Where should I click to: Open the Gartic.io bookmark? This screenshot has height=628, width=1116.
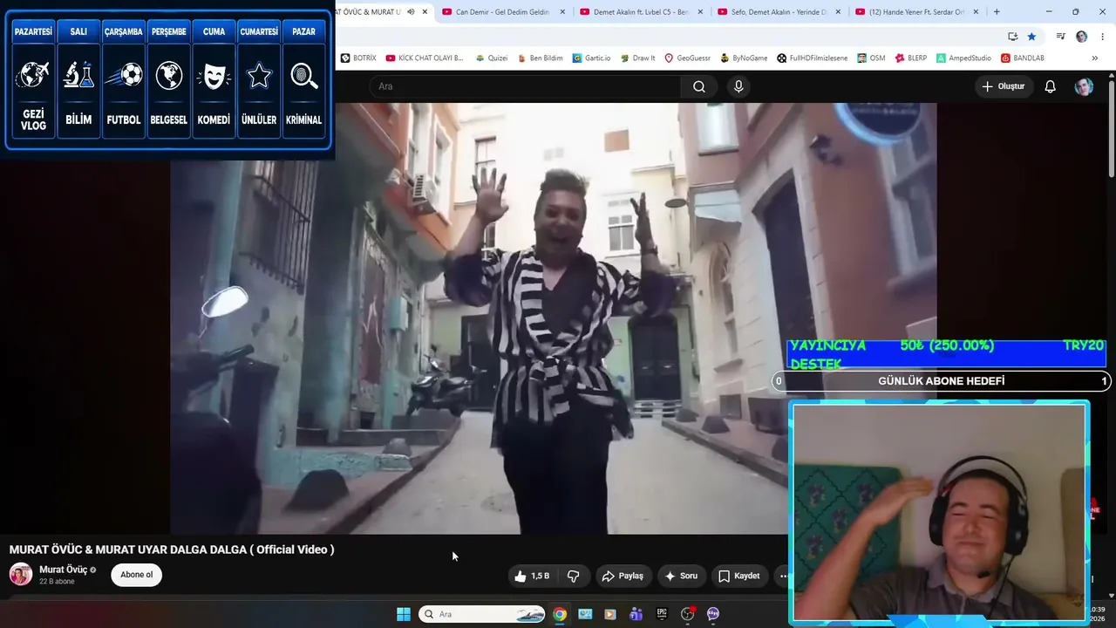[592, 58]
